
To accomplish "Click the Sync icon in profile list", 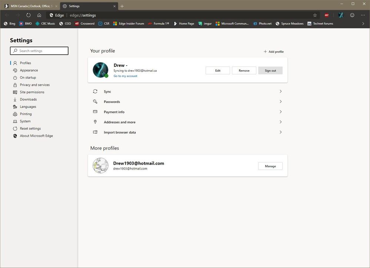I will (x=95, y=92).
